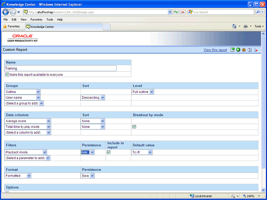Screen dimensions: 267x200
Task: Click the orange home icon in Custom Report bar
Action: (244, 50)
